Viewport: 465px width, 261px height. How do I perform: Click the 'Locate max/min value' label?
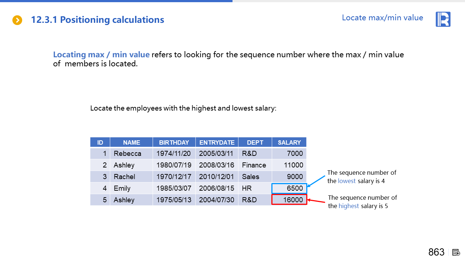(x=382, y=18)
